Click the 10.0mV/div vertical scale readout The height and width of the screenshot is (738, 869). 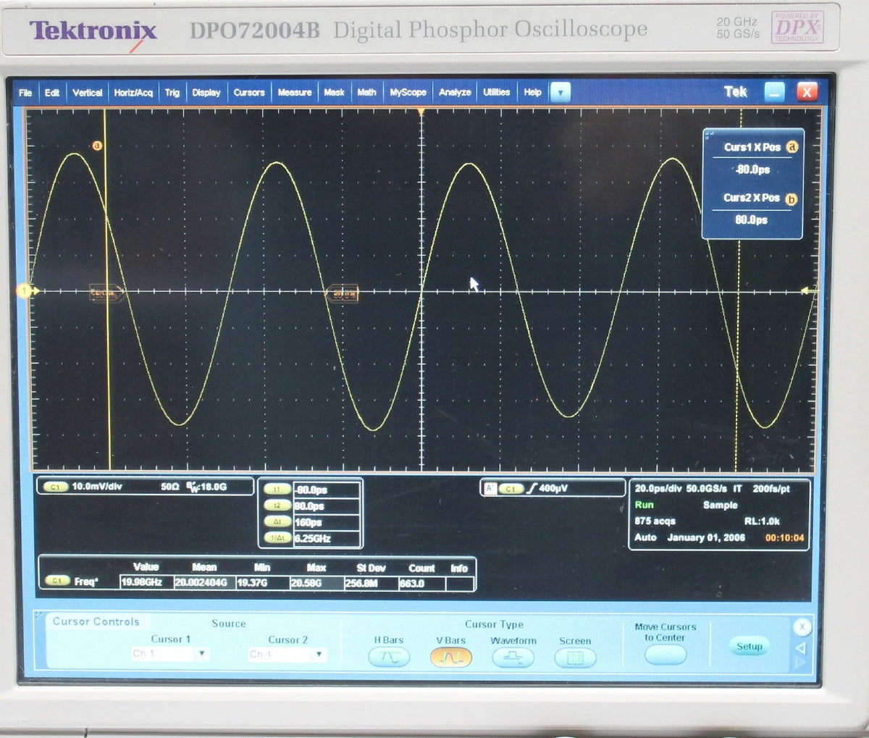pos(97,487)
